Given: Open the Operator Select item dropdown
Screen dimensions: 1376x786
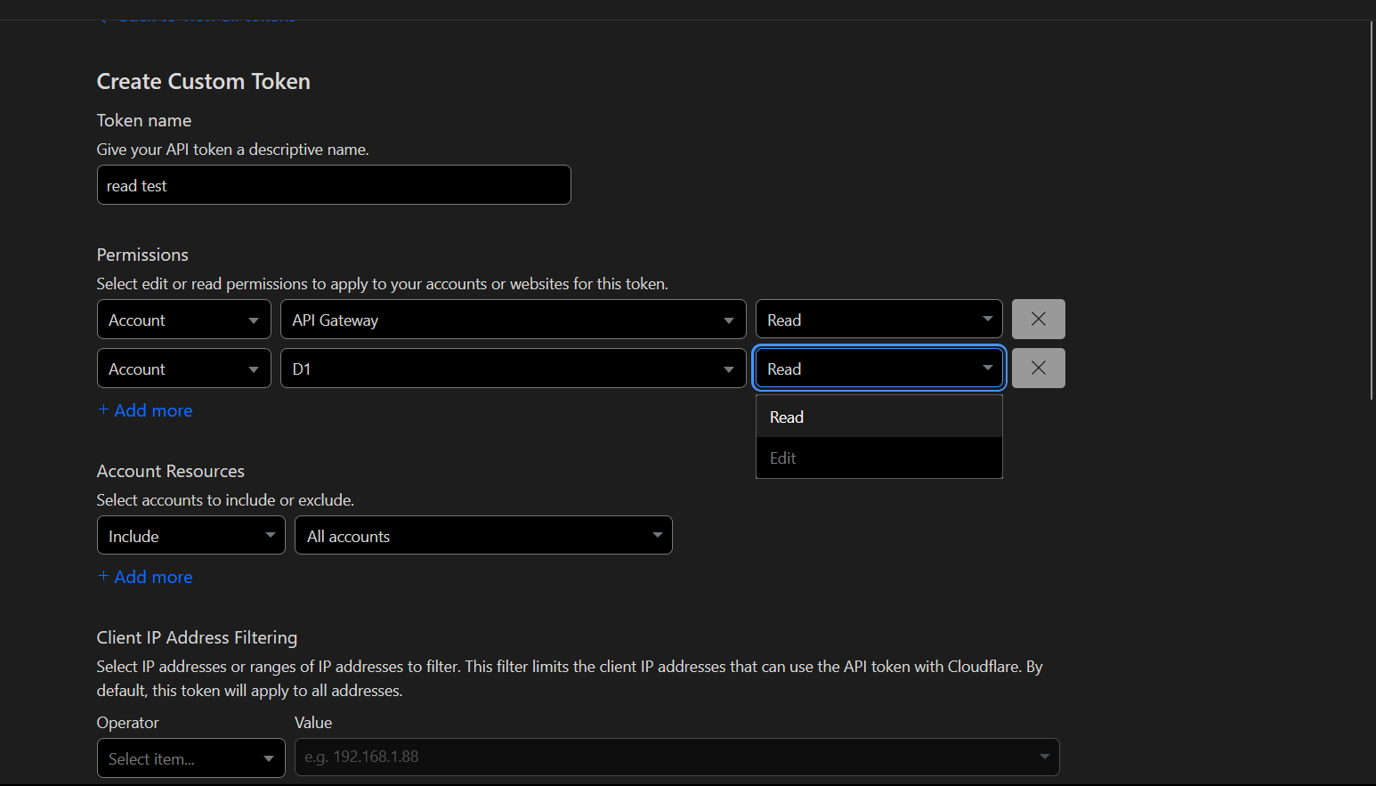Looking at the screenshot, I should coord(190,758).
